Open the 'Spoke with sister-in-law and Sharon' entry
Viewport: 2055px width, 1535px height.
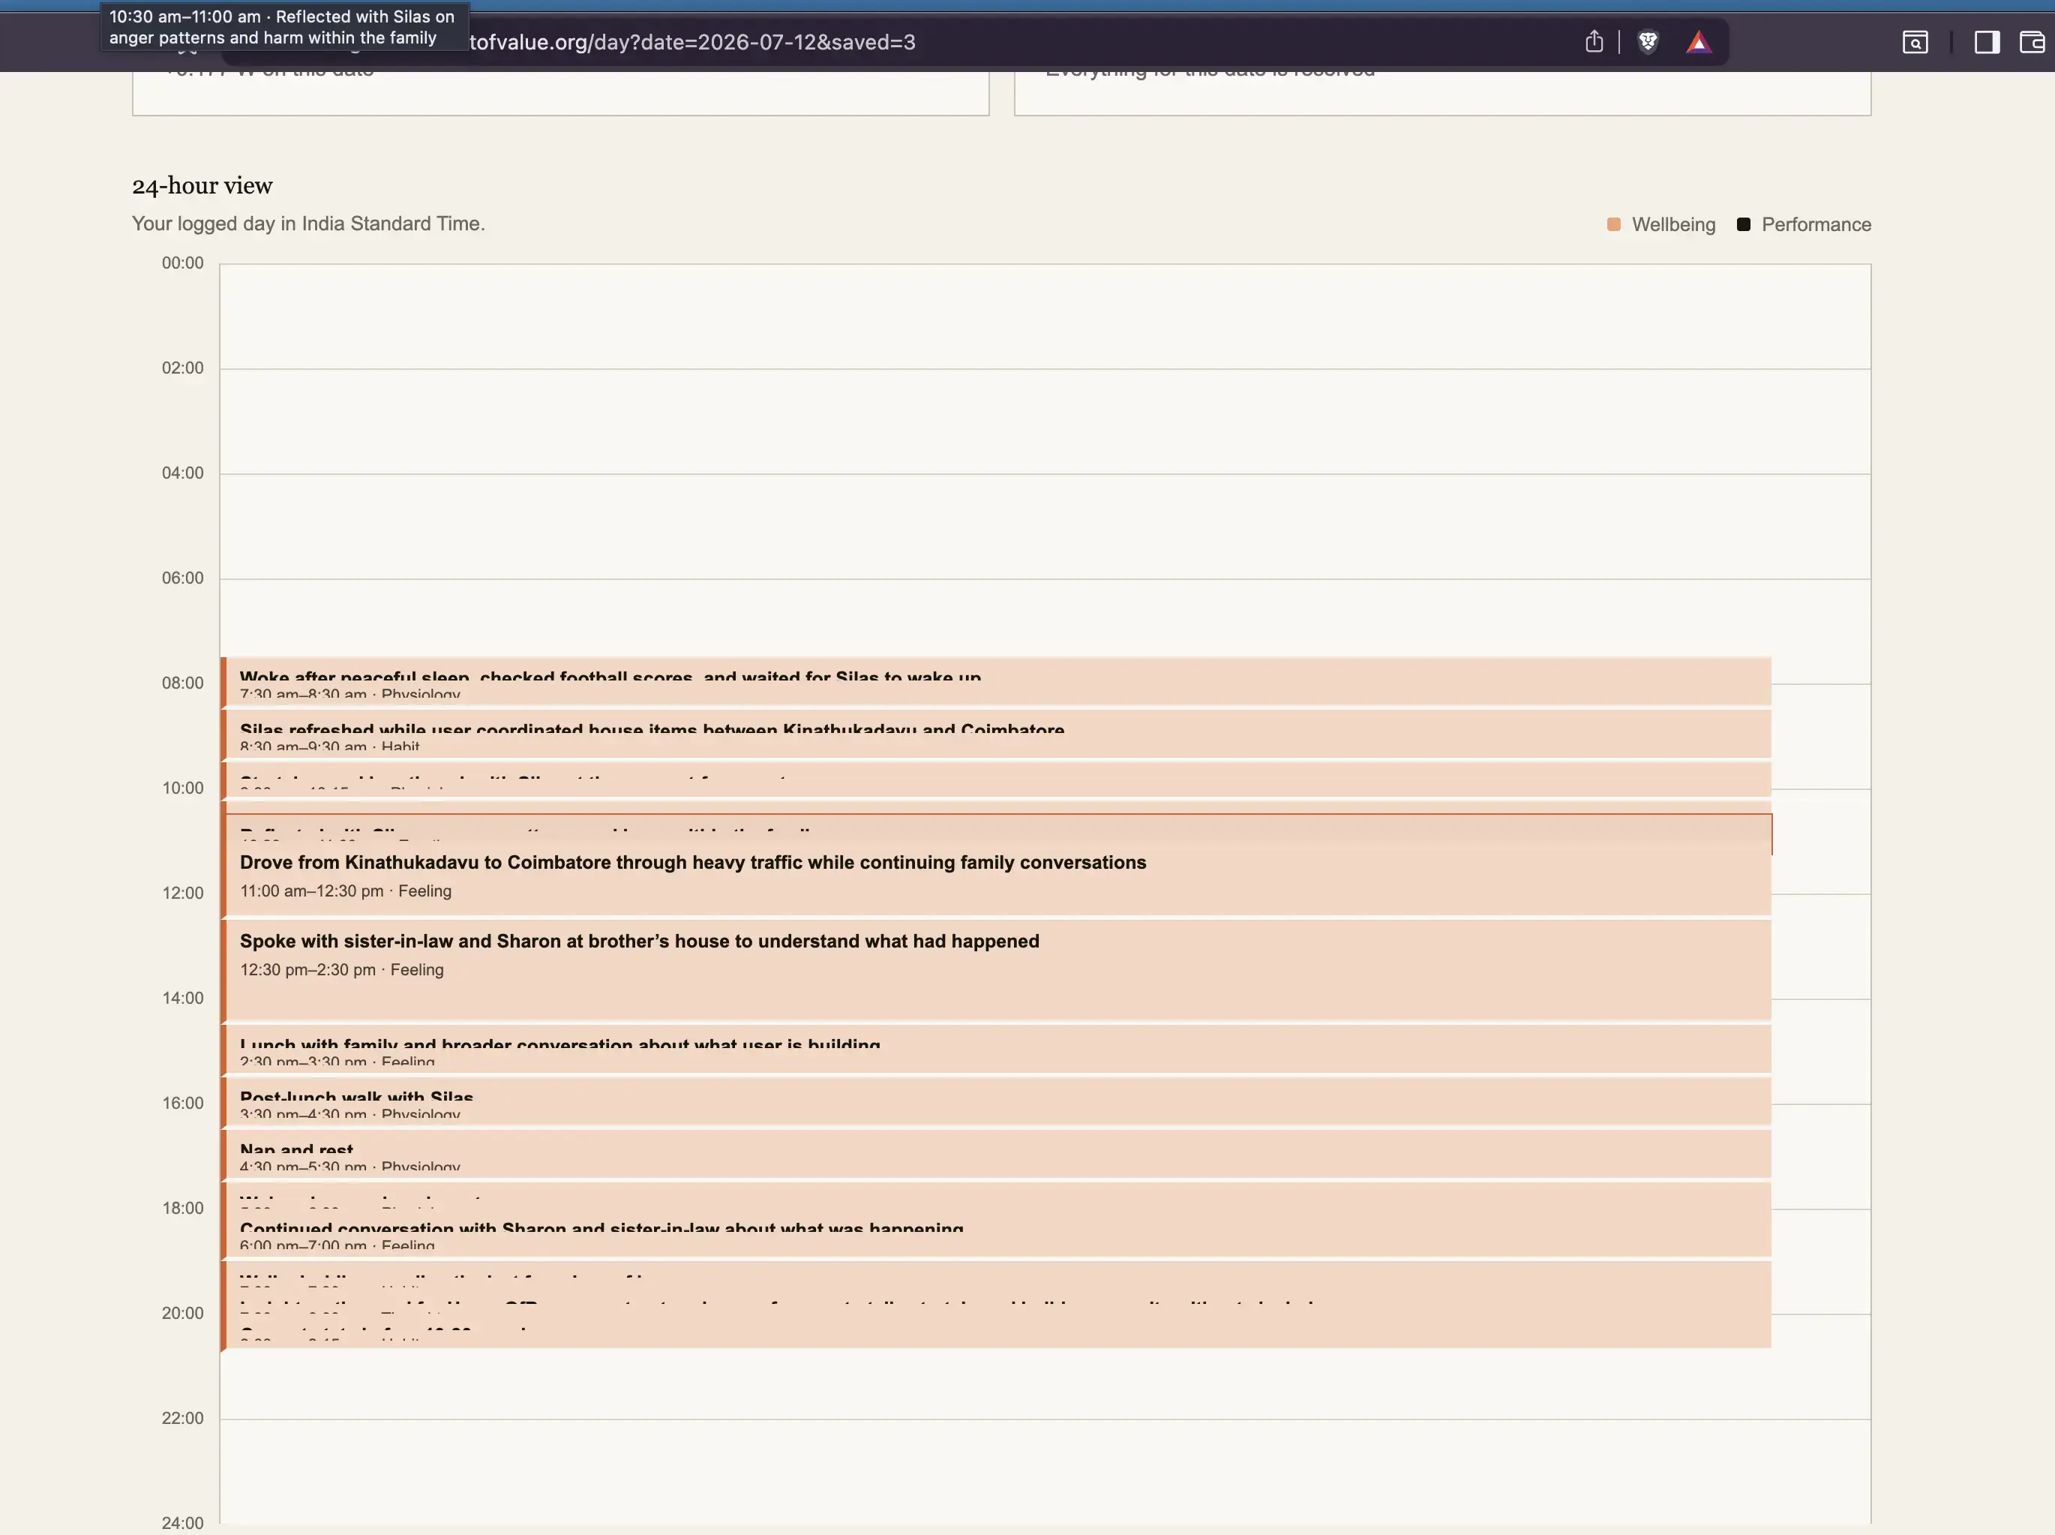tap(995, 969)
